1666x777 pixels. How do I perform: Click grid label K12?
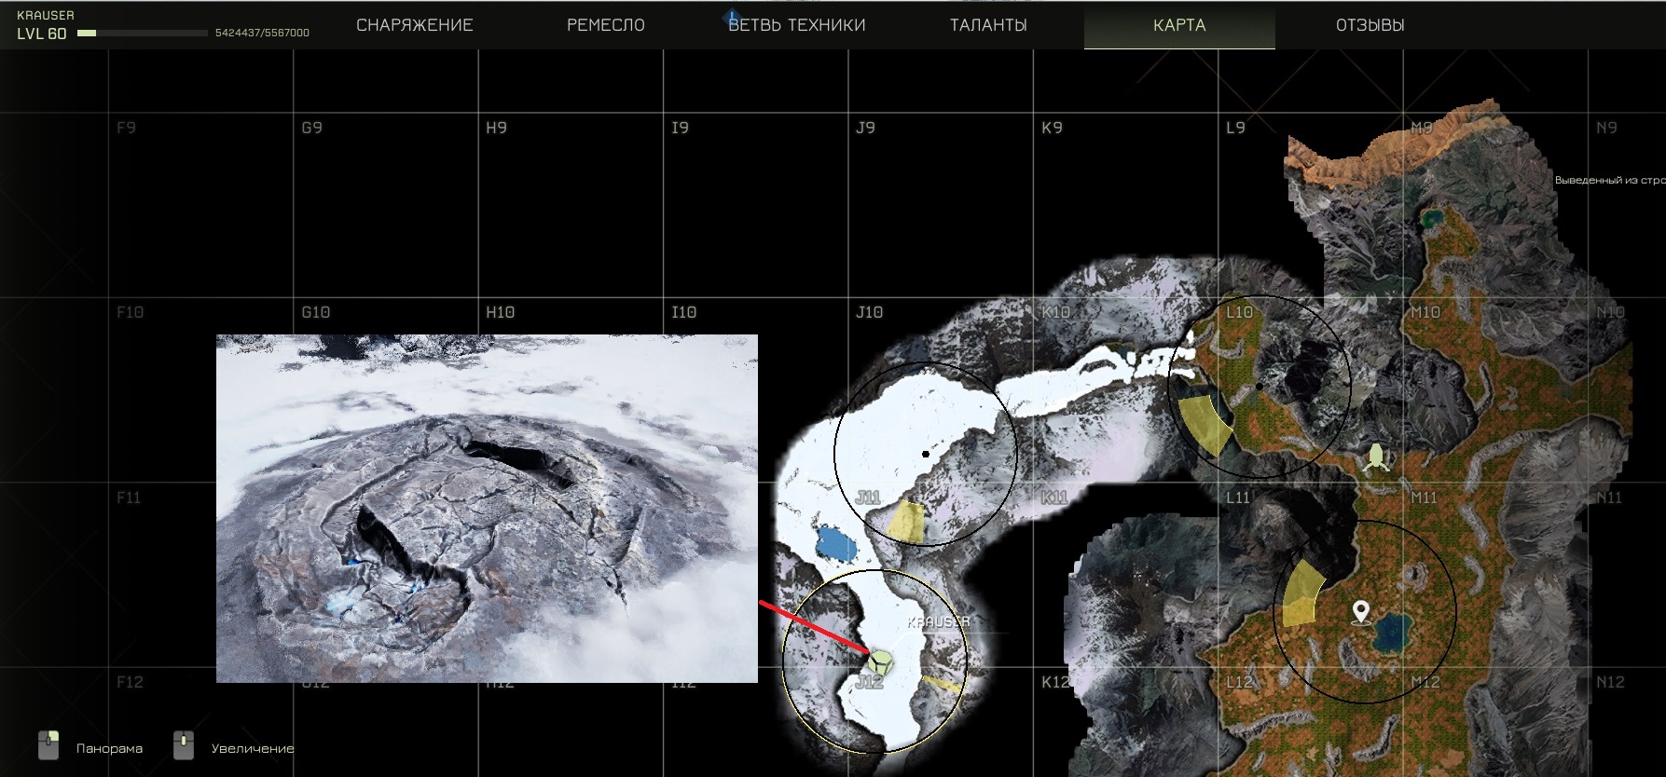click(x=1055, y=682)
